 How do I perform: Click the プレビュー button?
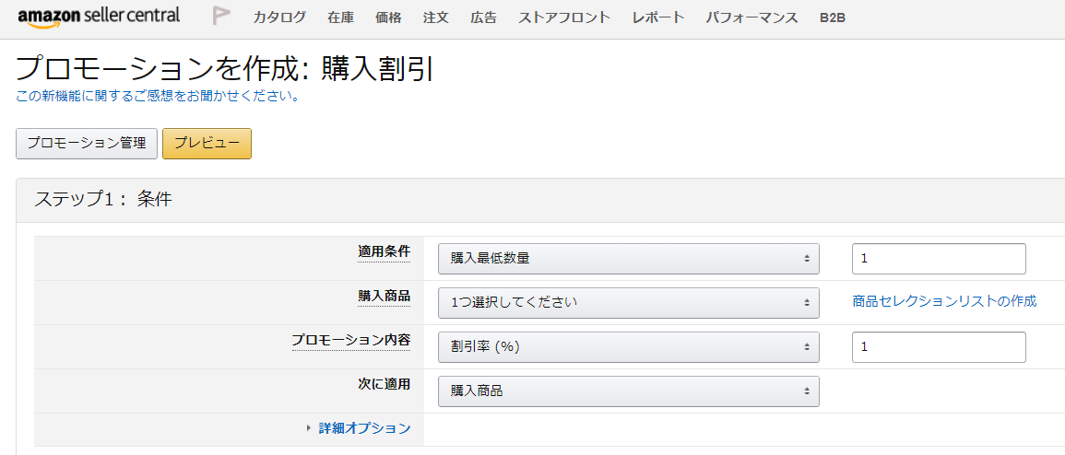[207, 143]
